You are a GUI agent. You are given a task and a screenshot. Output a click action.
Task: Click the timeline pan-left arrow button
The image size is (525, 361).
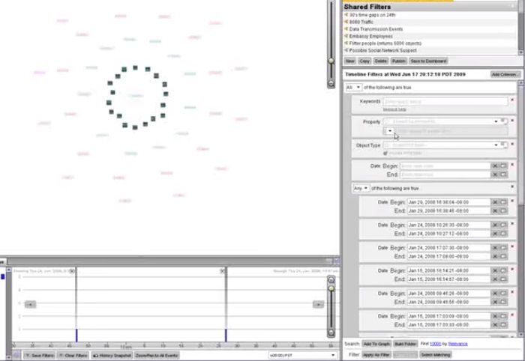tap(30, 304)
